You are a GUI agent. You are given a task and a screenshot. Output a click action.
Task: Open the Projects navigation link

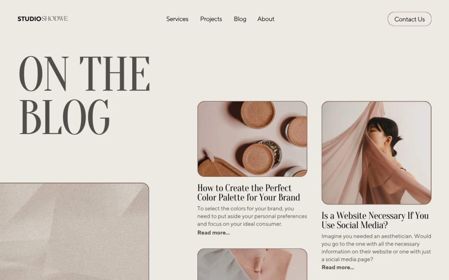point(211,19)
